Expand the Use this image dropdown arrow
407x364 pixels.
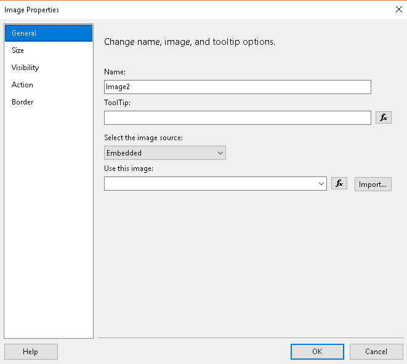coord(321,184)
